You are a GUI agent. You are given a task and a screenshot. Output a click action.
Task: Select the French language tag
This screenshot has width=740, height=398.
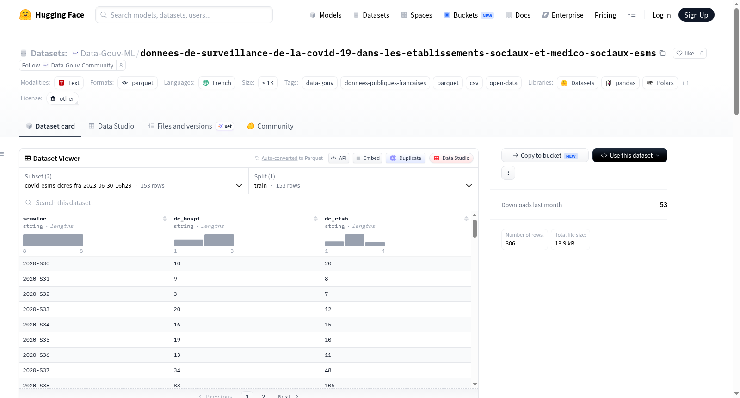[217, 83]
